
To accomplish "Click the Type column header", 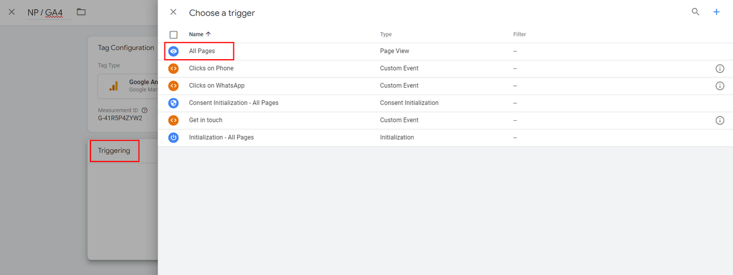I will click(386, 35).
